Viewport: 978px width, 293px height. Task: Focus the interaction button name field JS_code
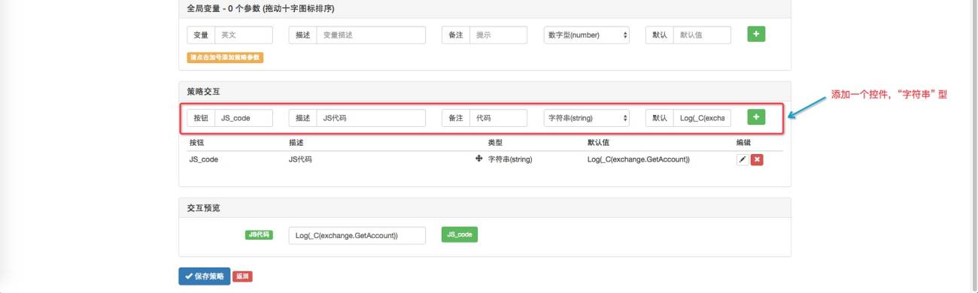point(244,118)
